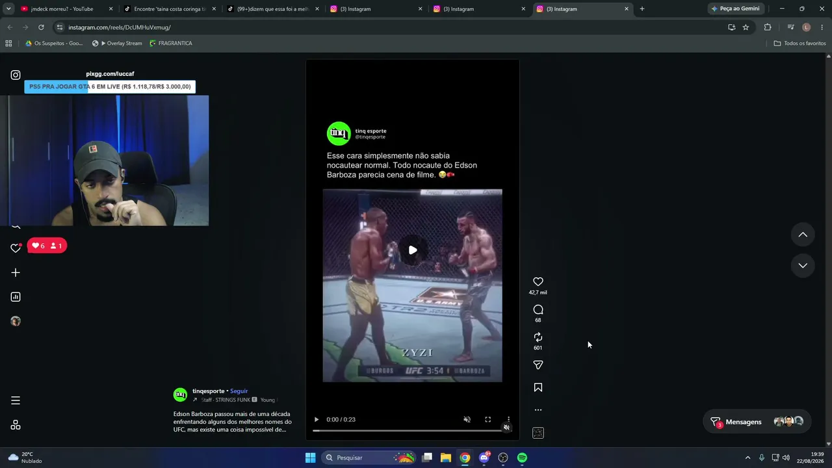Follow tinqesporte with Seguir link
Viewport: 832px width, 468px height.
pos(239,391)
